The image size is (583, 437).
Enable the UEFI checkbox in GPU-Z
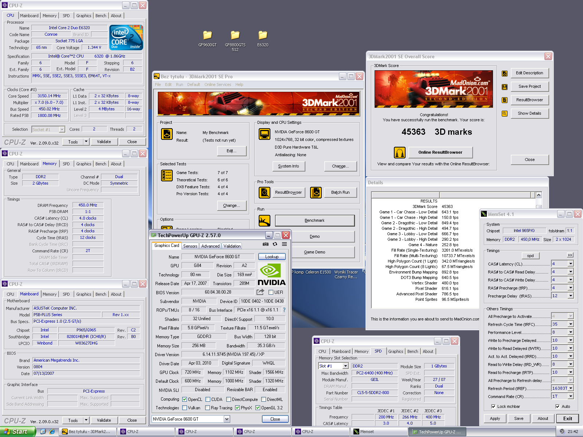point(271,292)
